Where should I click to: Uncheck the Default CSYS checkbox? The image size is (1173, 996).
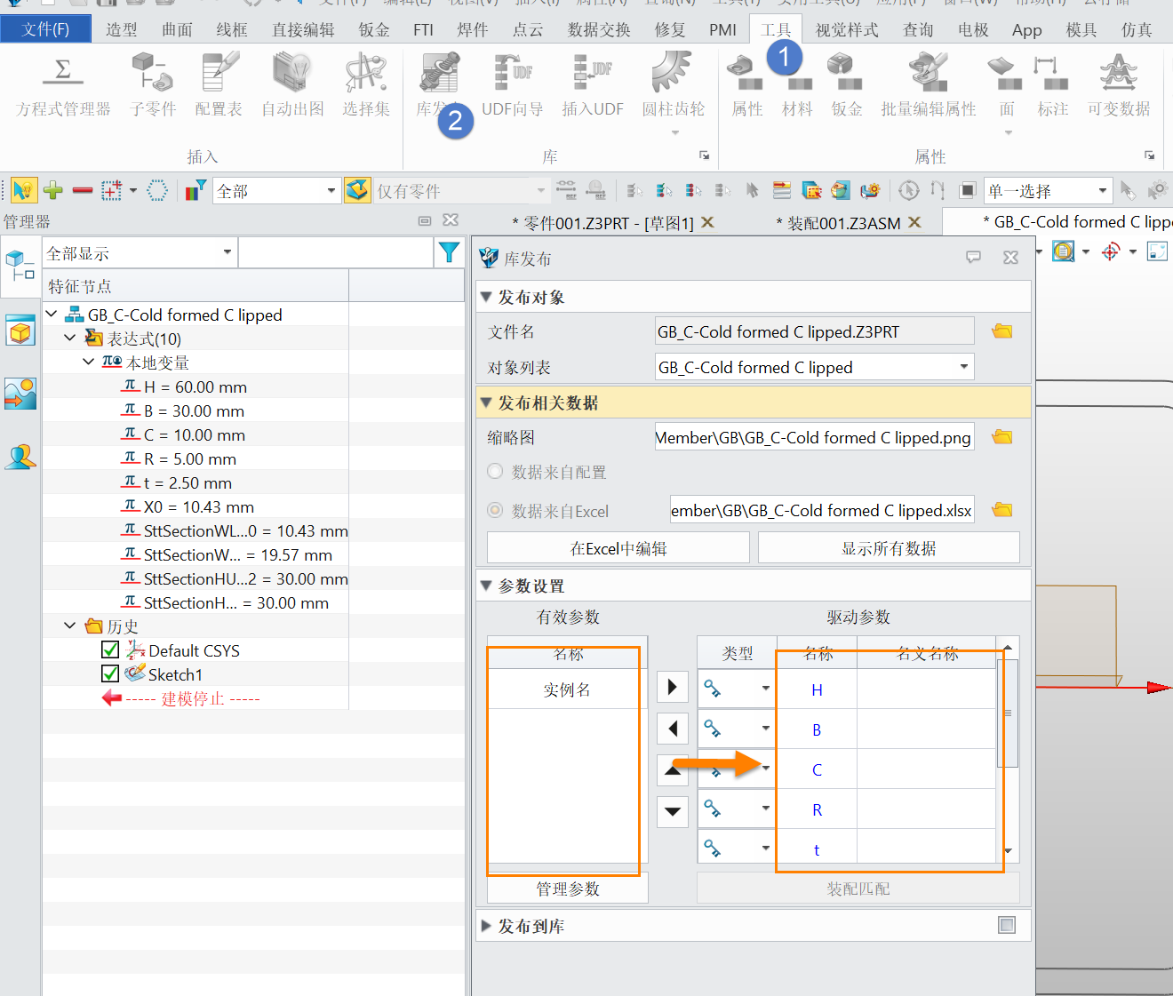(x=110, y=650)
